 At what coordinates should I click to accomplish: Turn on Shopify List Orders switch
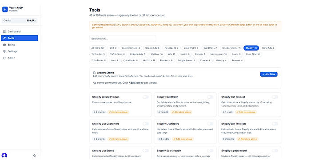coord(210,124)
